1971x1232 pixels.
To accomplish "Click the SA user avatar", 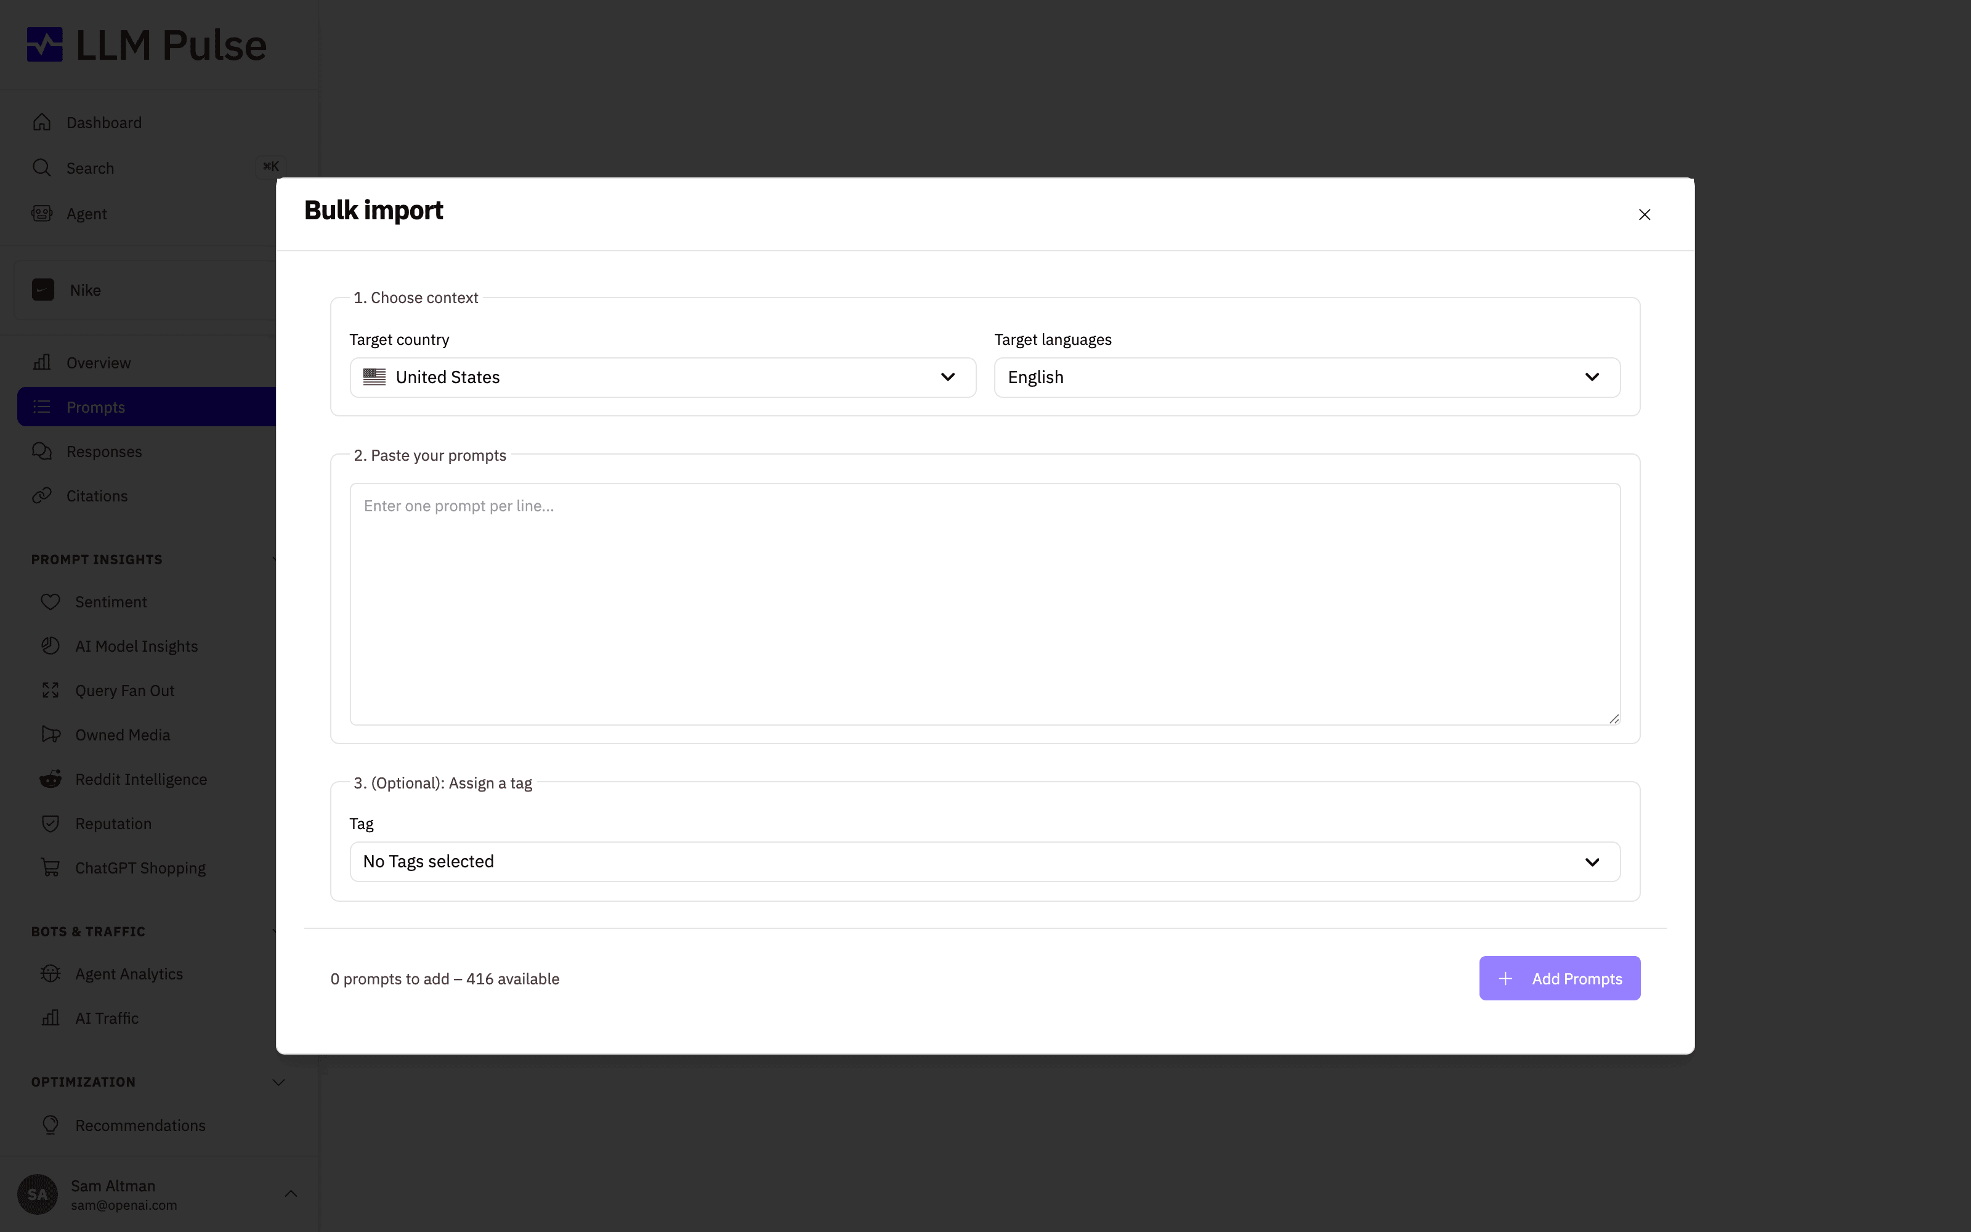I will click(x=38, y=1194).
